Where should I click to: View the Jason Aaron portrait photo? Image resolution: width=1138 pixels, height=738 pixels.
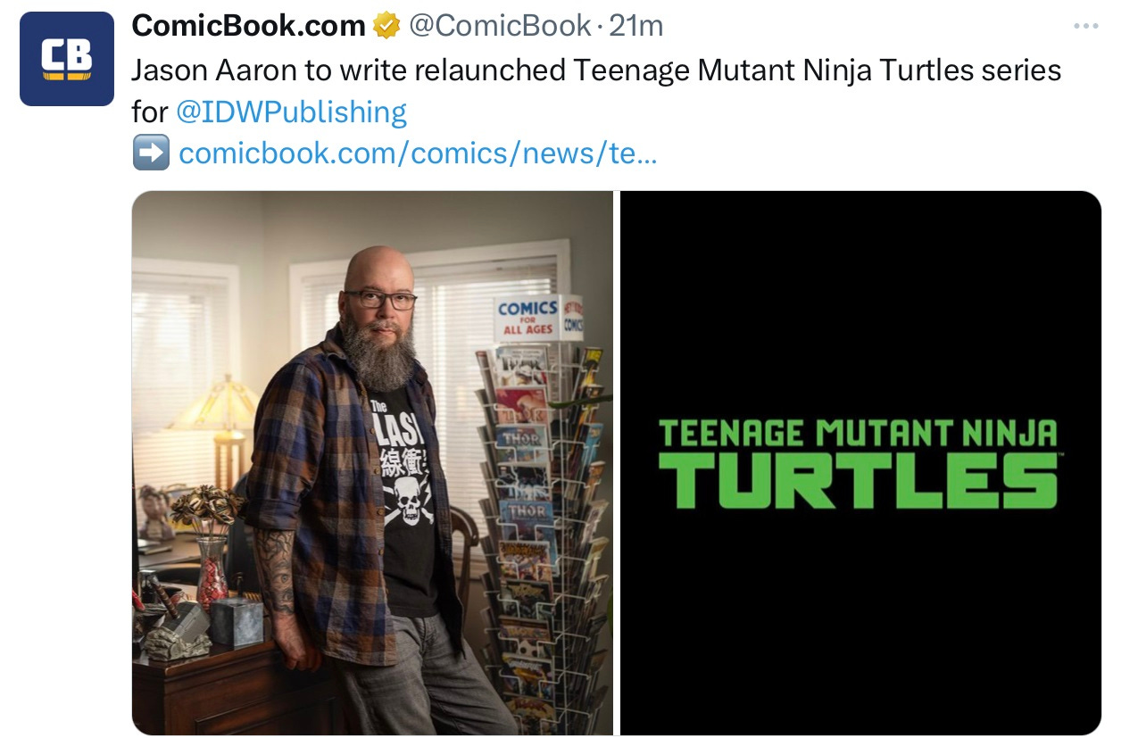point(372,462)
